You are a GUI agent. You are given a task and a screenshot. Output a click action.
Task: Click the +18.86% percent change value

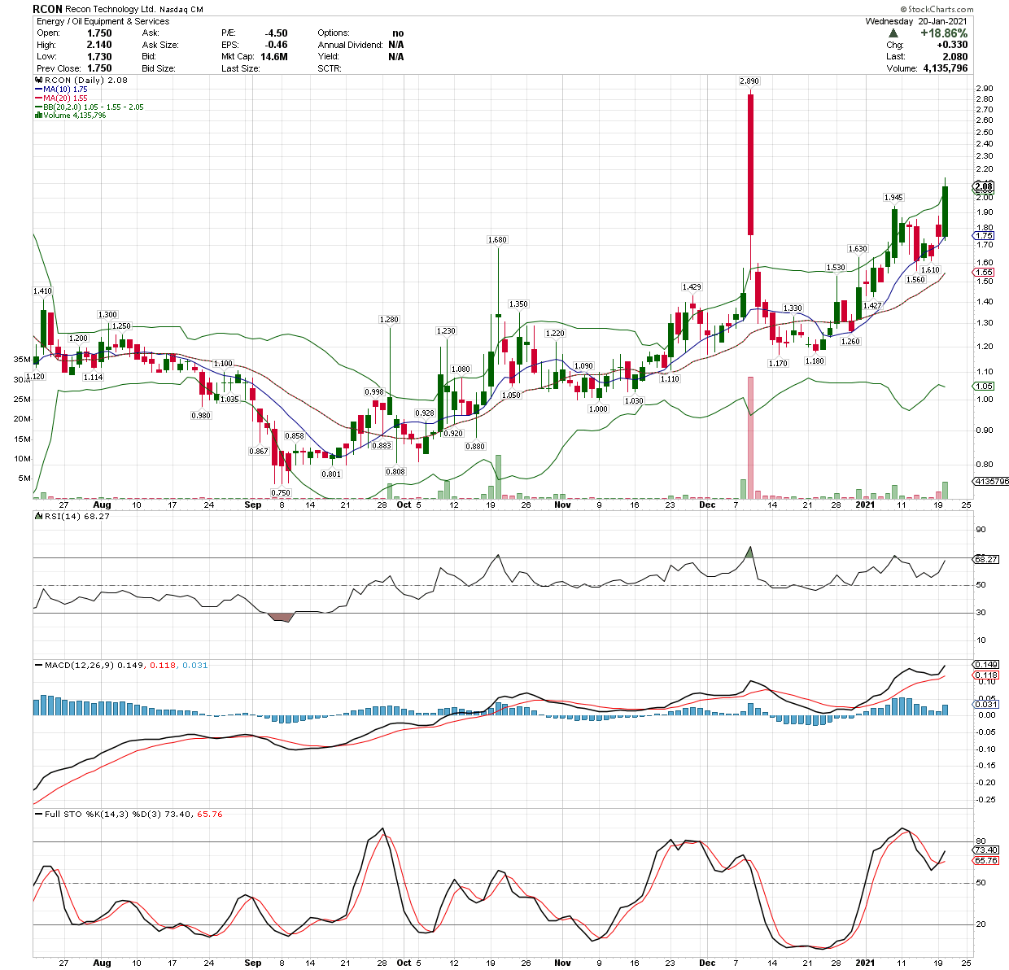944,33
